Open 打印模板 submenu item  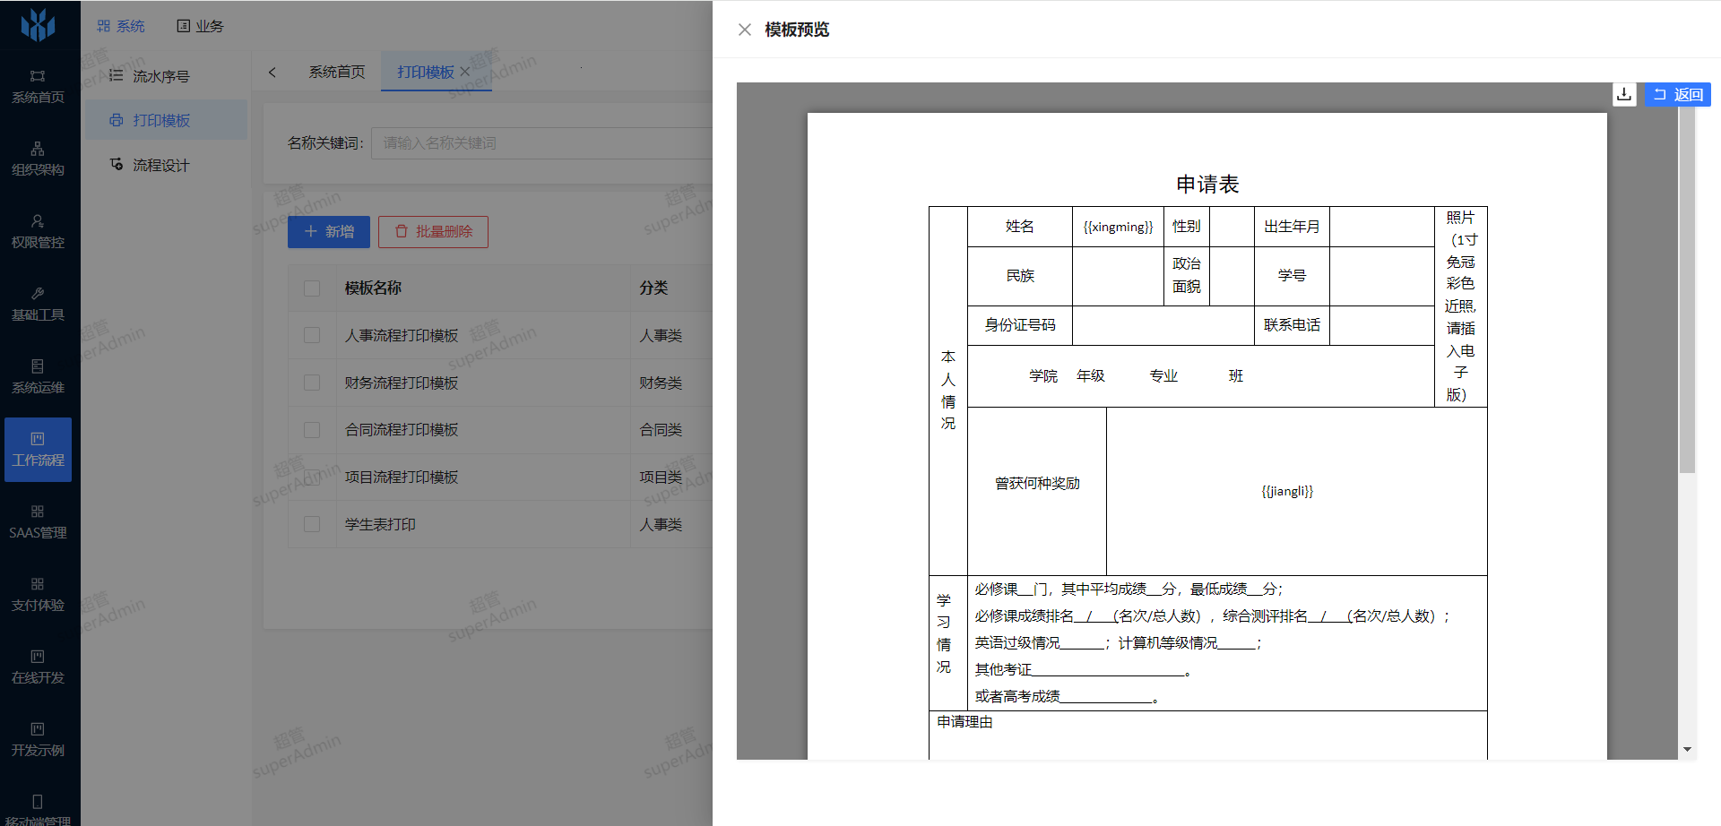[x=166, y=120]
